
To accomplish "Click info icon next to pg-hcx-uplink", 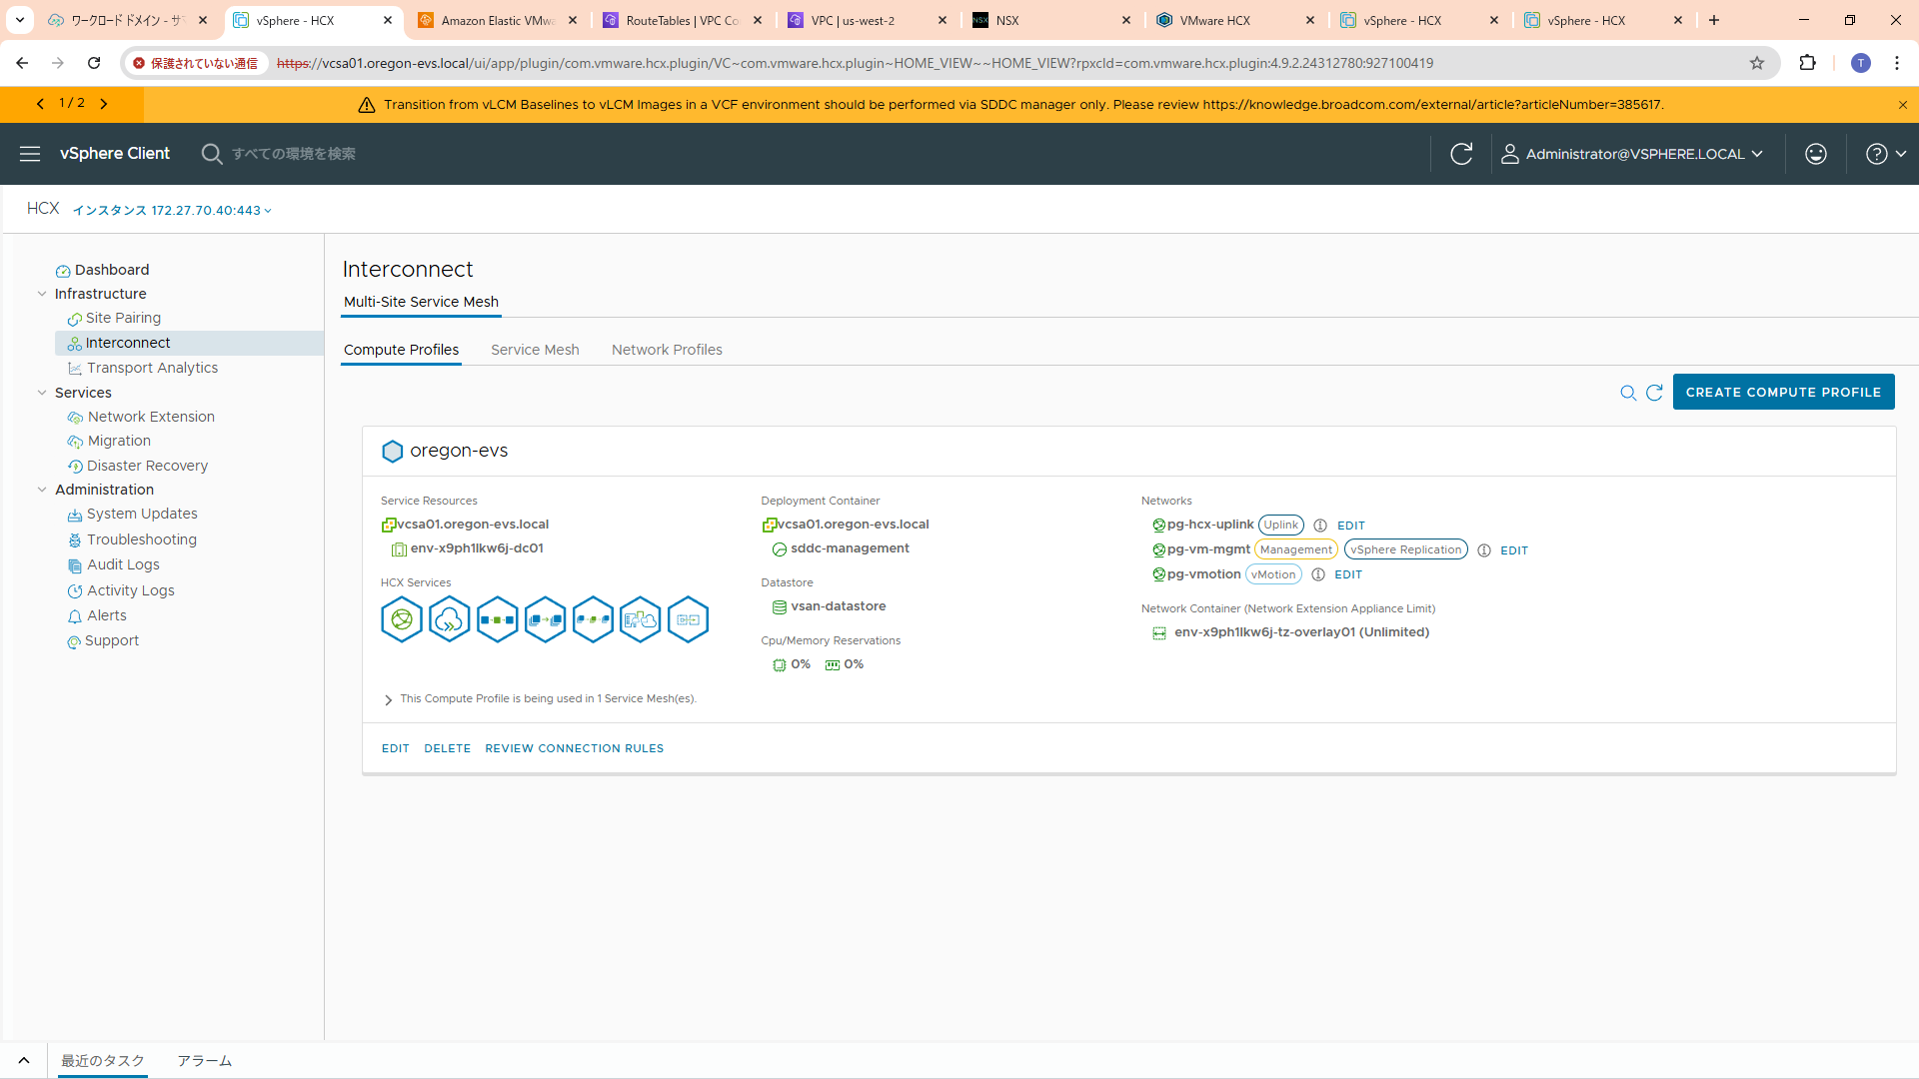I will pos(1320,526).
